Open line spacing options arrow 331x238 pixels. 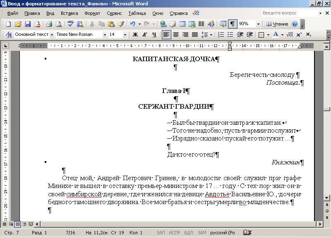pos(211,35)
